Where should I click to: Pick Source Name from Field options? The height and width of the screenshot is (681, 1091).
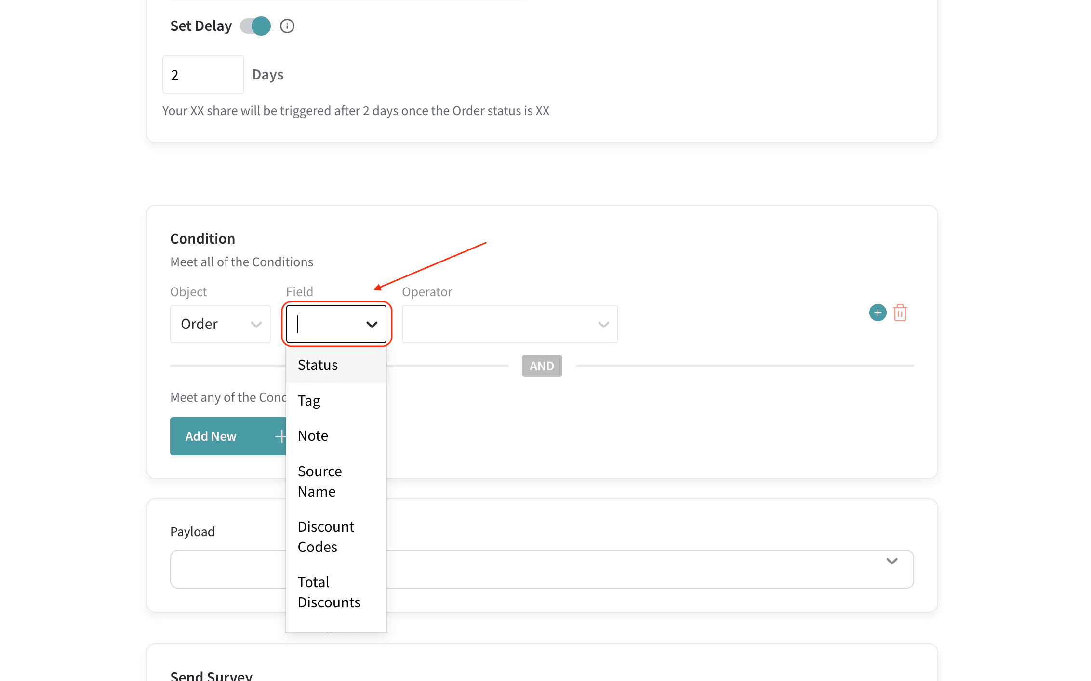click(x=320, y=481)
